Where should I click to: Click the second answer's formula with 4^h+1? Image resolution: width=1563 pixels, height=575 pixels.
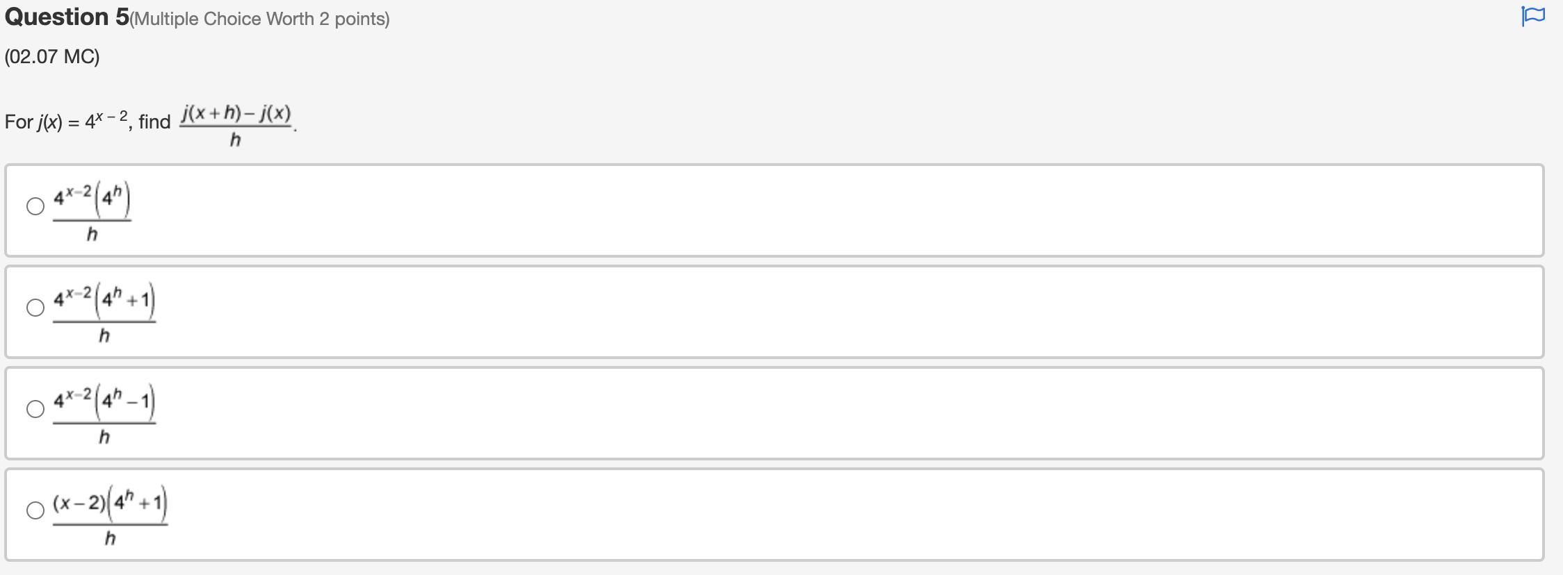click(x=104, y=312)
